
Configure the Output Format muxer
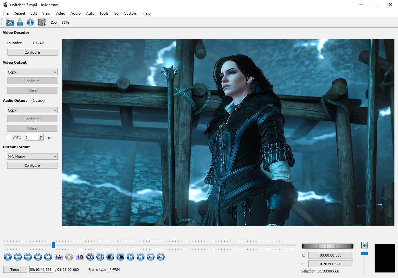pos(32,165)
